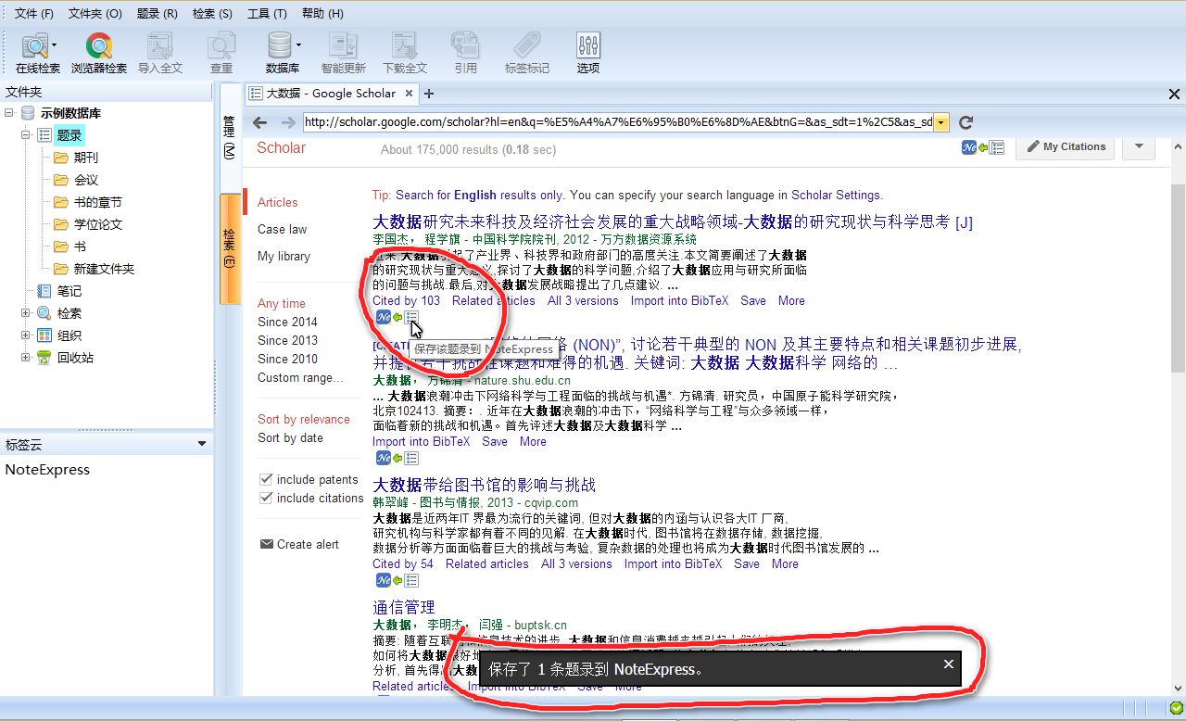Open the Cited by 103 link
Viewport: 1186px width, 721px height.
(406, 300)
